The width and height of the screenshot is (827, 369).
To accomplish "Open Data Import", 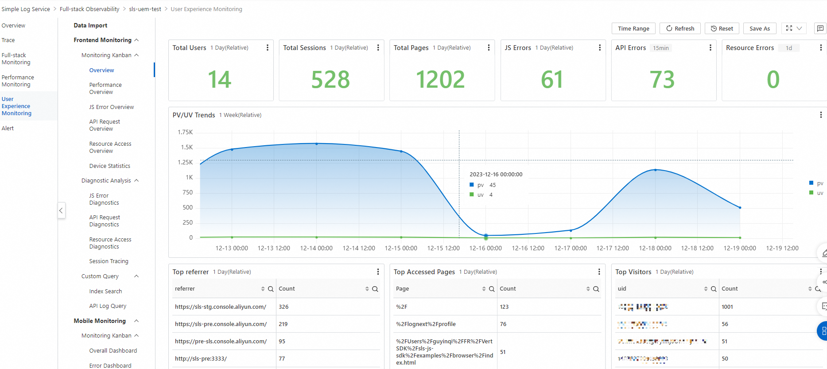I will pyautogui.click(x=90, y=25).
